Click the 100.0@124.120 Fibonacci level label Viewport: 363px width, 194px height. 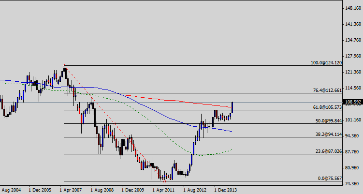pos(326,63)
